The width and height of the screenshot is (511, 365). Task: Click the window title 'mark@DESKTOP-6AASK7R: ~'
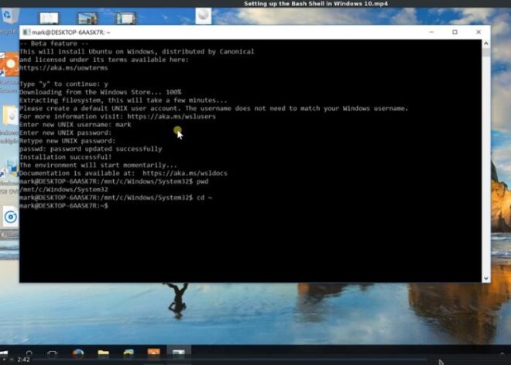tap(71, 33)
